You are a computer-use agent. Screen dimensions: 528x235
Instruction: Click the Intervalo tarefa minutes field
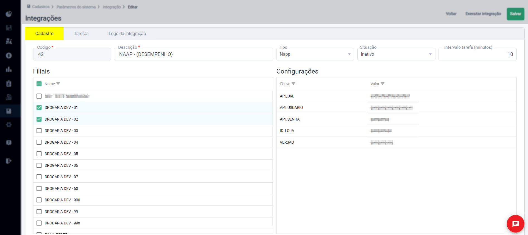click(477, 54)
